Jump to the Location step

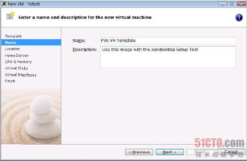click(12, 49)
